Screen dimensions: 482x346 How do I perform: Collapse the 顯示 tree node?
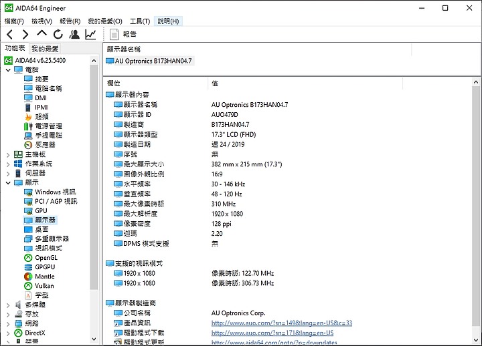(8, 183)
